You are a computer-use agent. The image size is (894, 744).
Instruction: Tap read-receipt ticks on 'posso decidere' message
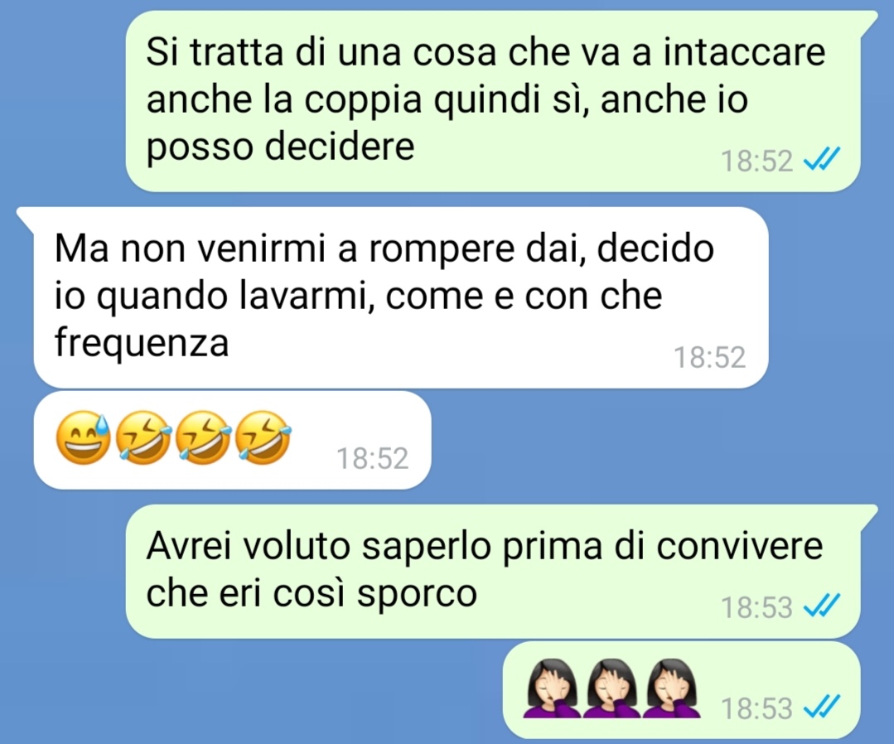(x=822, y=160)
